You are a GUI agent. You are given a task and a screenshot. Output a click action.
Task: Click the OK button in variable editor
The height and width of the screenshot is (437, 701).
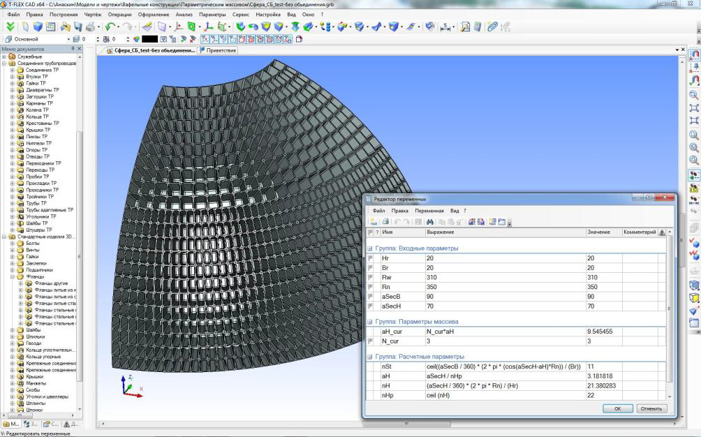click(x=618, y=408)
